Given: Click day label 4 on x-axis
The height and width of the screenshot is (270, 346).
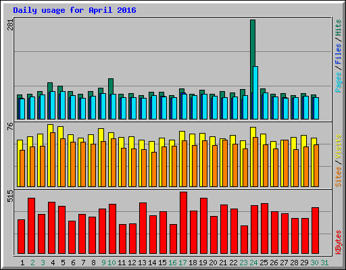Looking at the screenshot, I should (x=53, y=263).
